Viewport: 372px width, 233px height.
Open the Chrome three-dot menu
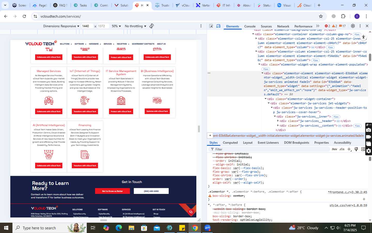pyautogui.click(x=366, y=16)
